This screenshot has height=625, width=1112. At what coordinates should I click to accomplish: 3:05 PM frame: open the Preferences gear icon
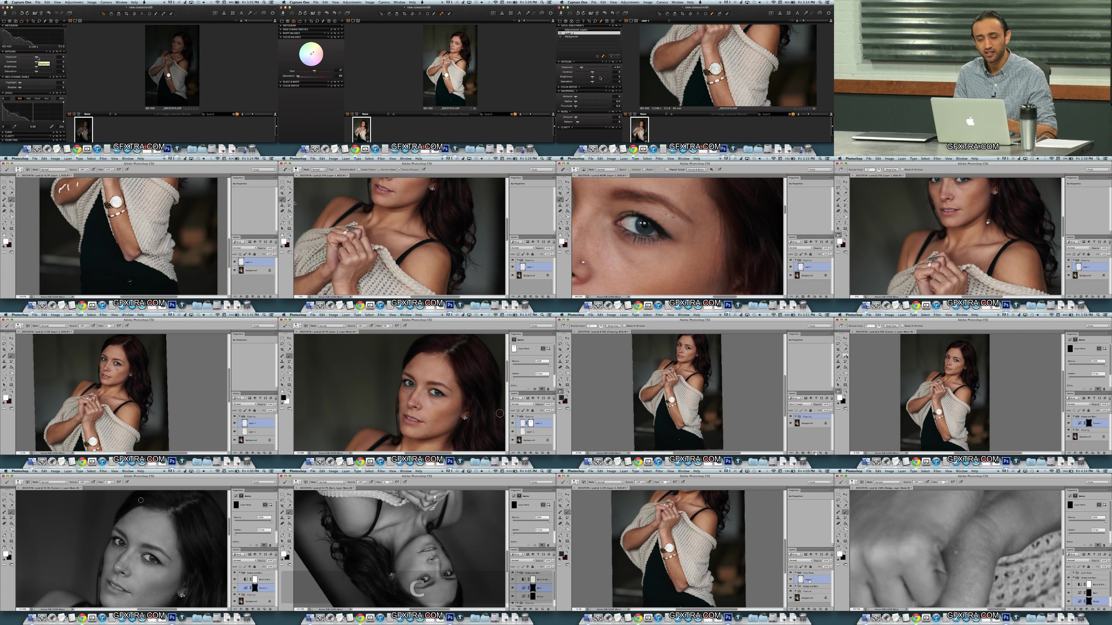click(273, 14)
